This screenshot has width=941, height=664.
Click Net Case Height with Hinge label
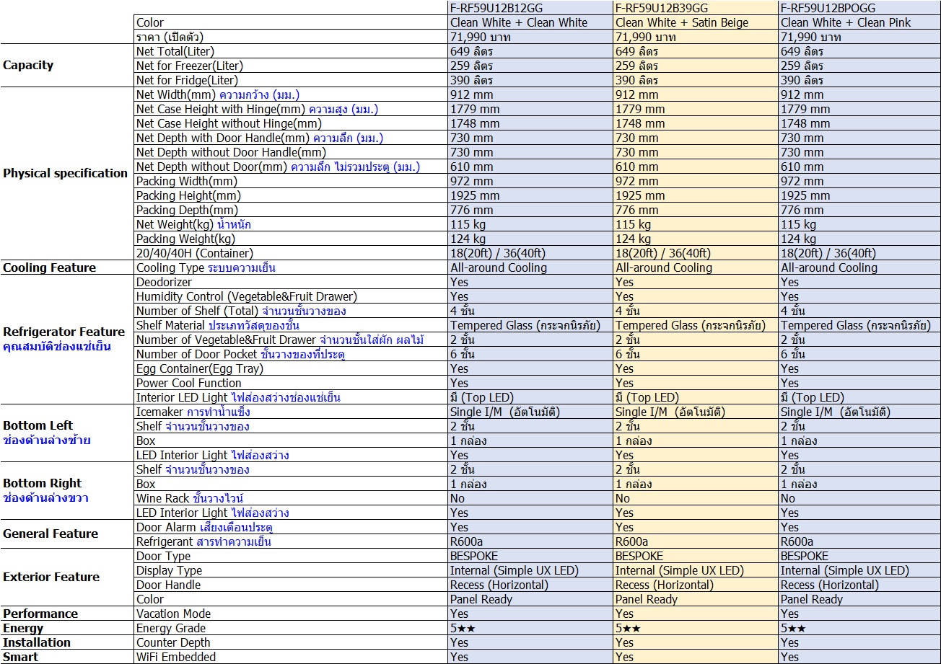click(257, 109)
